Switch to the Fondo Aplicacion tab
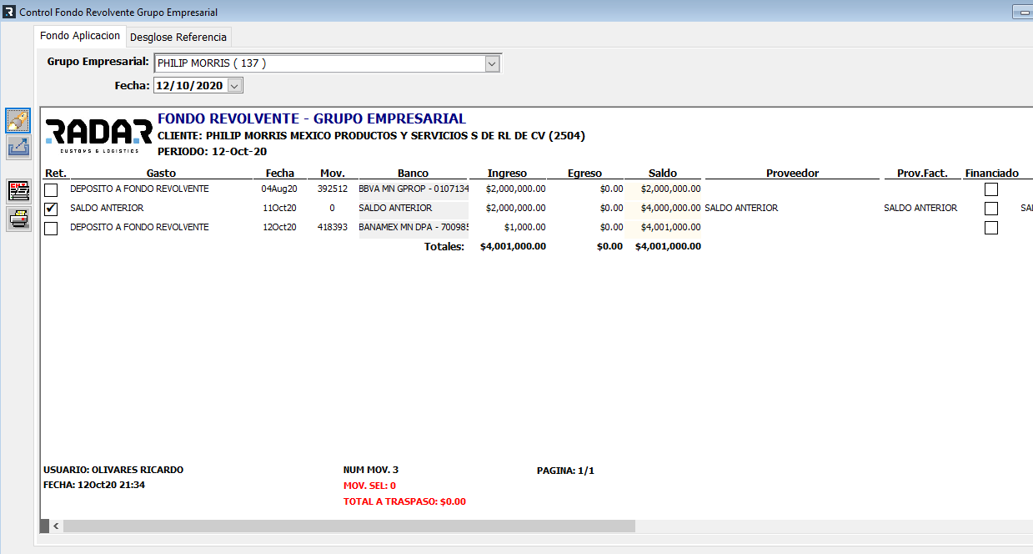 click(80, 36)
